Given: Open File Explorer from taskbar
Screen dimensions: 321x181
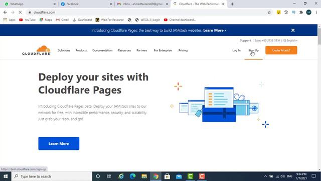Looking at the screenshot, I should tap(144, 176).
